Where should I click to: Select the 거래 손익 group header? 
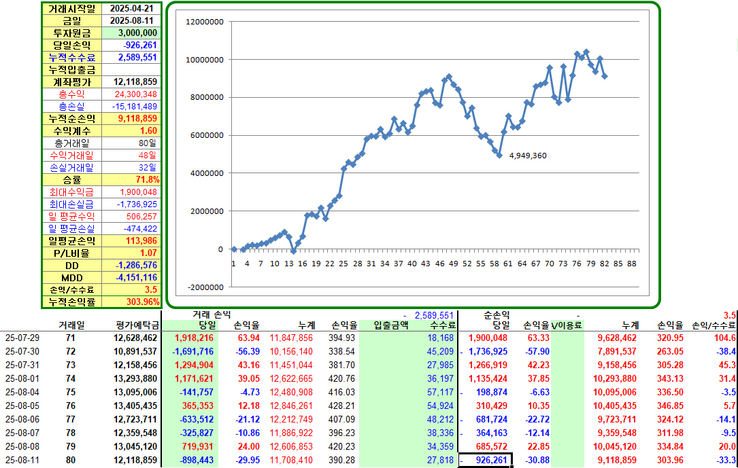[x=212, y=314]
